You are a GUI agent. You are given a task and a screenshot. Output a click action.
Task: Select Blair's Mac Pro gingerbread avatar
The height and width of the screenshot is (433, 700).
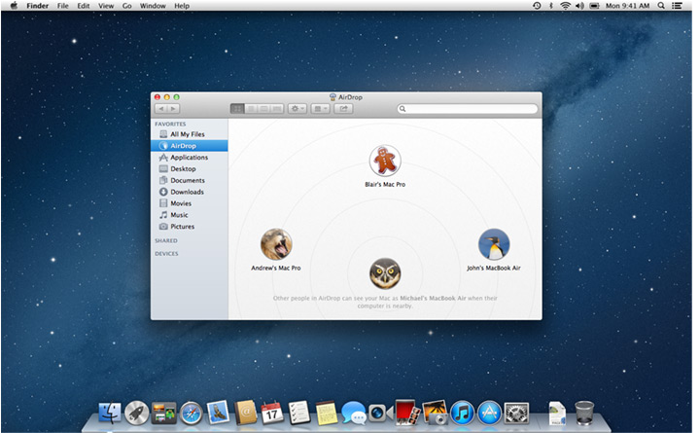385,161
